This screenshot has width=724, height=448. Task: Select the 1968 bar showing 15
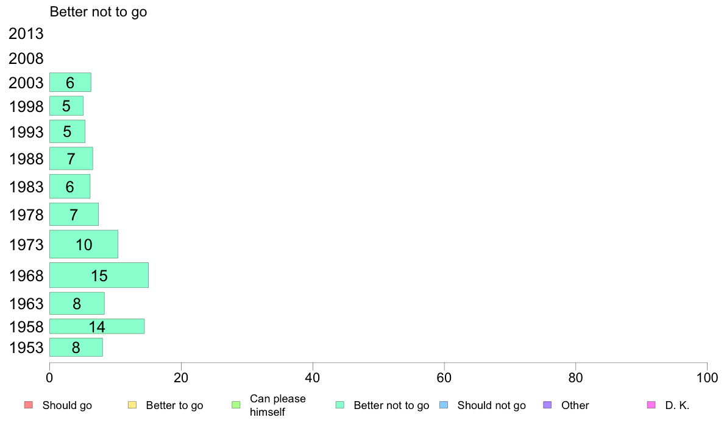click(99, 276)
